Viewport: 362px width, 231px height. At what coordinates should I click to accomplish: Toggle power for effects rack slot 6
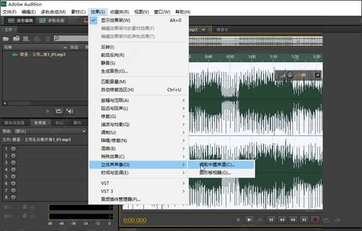coord(13,183)
